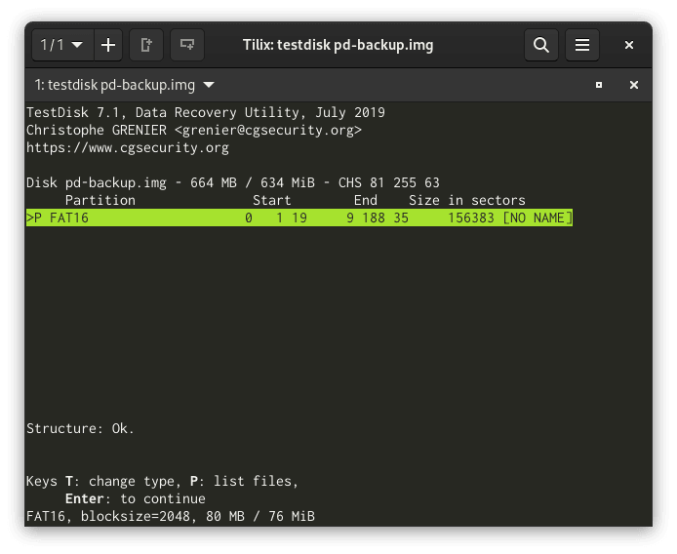Open the terminal search magnifier icon
This screenshot has width=677, height=554.
540,45
